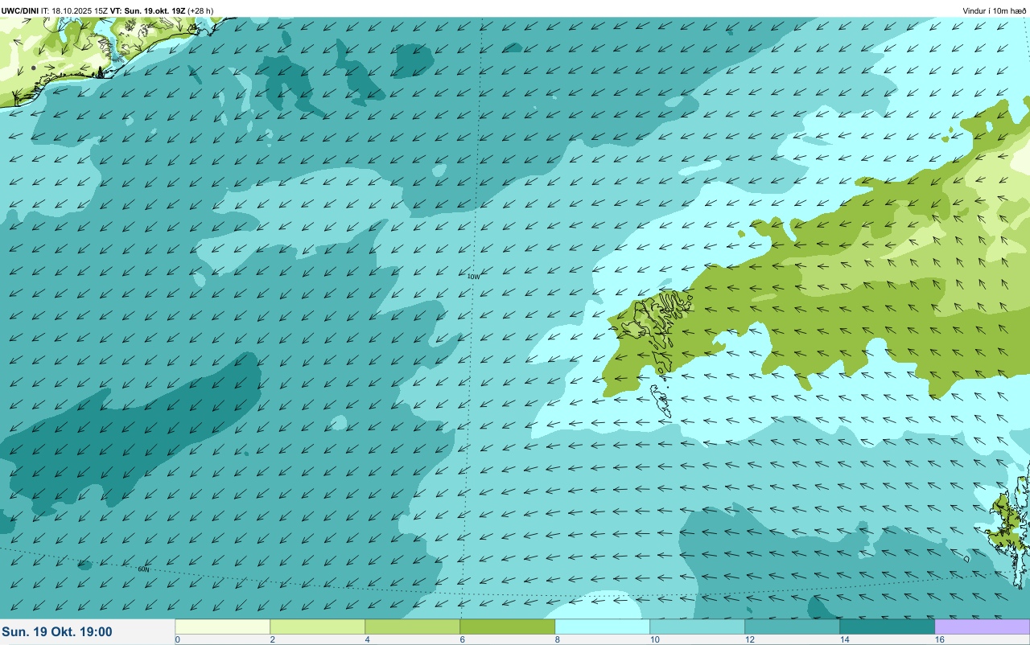This screenshot has height=645, width=1030.
Task: Click the 12–14 teal legend swatch
Action: coord(793,627)
